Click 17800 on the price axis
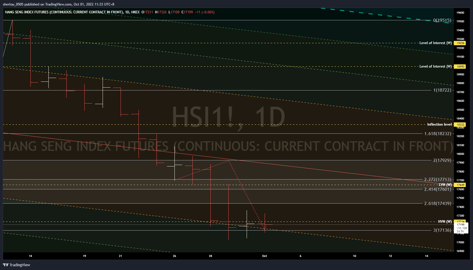This screenshot has width=473, height=270. tap(460, 172)
